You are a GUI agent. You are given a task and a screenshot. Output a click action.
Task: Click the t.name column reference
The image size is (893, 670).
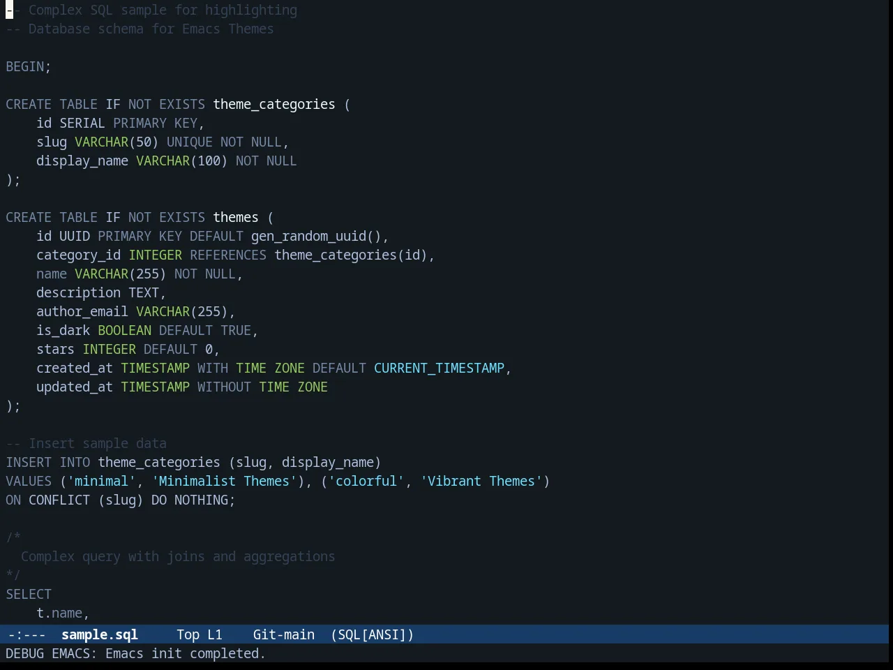(x=59, y=613)
